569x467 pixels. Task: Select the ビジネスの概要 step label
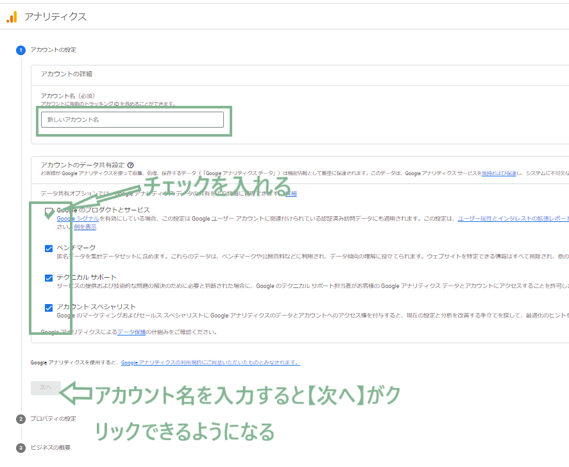coord(51,448)
